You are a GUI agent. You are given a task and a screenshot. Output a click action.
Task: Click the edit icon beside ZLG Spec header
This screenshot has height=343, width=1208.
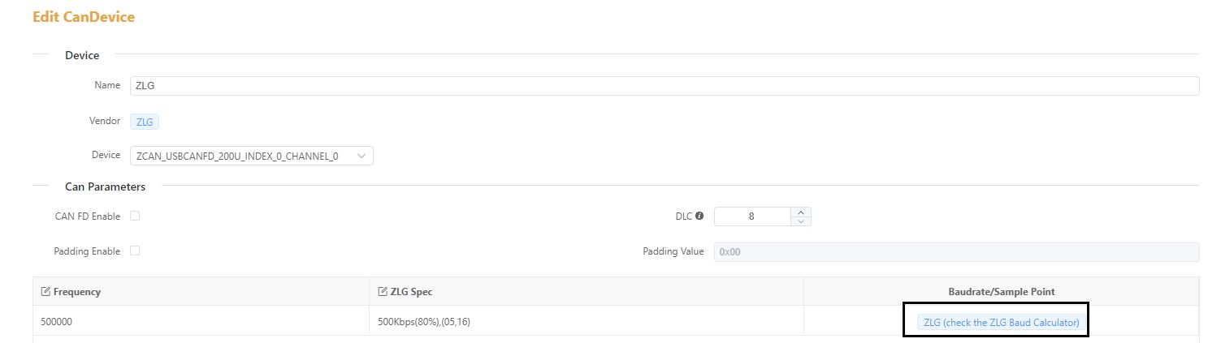383,292
